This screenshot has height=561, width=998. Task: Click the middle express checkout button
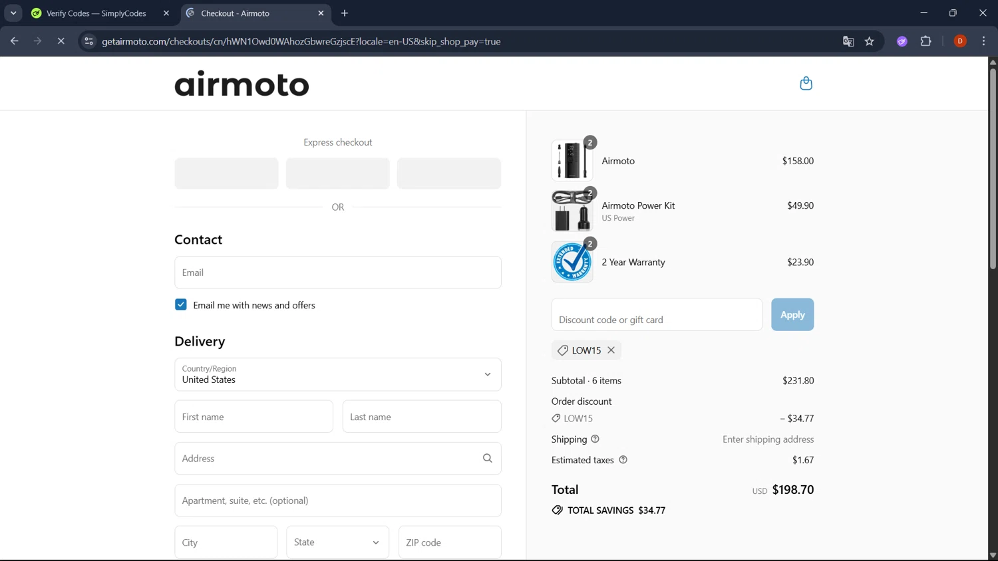pos(337,173)
